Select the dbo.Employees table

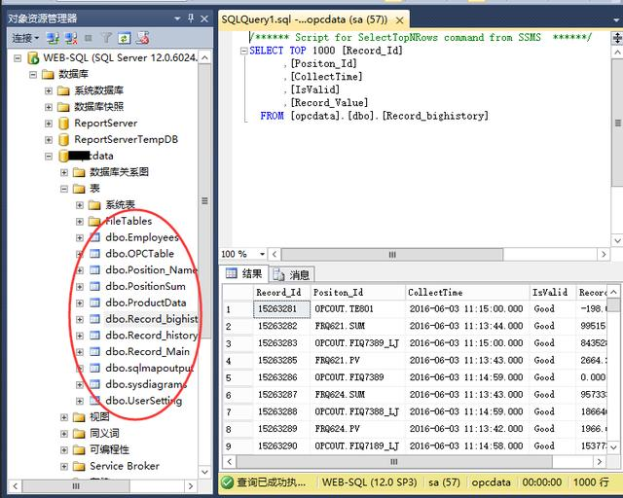tap(142, 237)
